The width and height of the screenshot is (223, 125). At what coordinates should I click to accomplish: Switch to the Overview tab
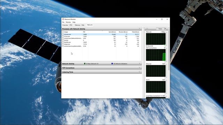coord(65,25)
